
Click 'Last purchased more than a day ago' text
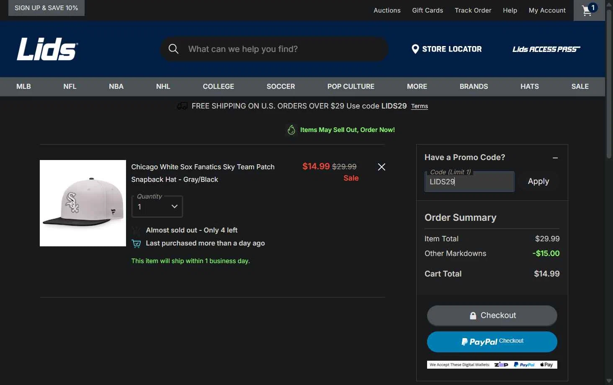(205, 243)
